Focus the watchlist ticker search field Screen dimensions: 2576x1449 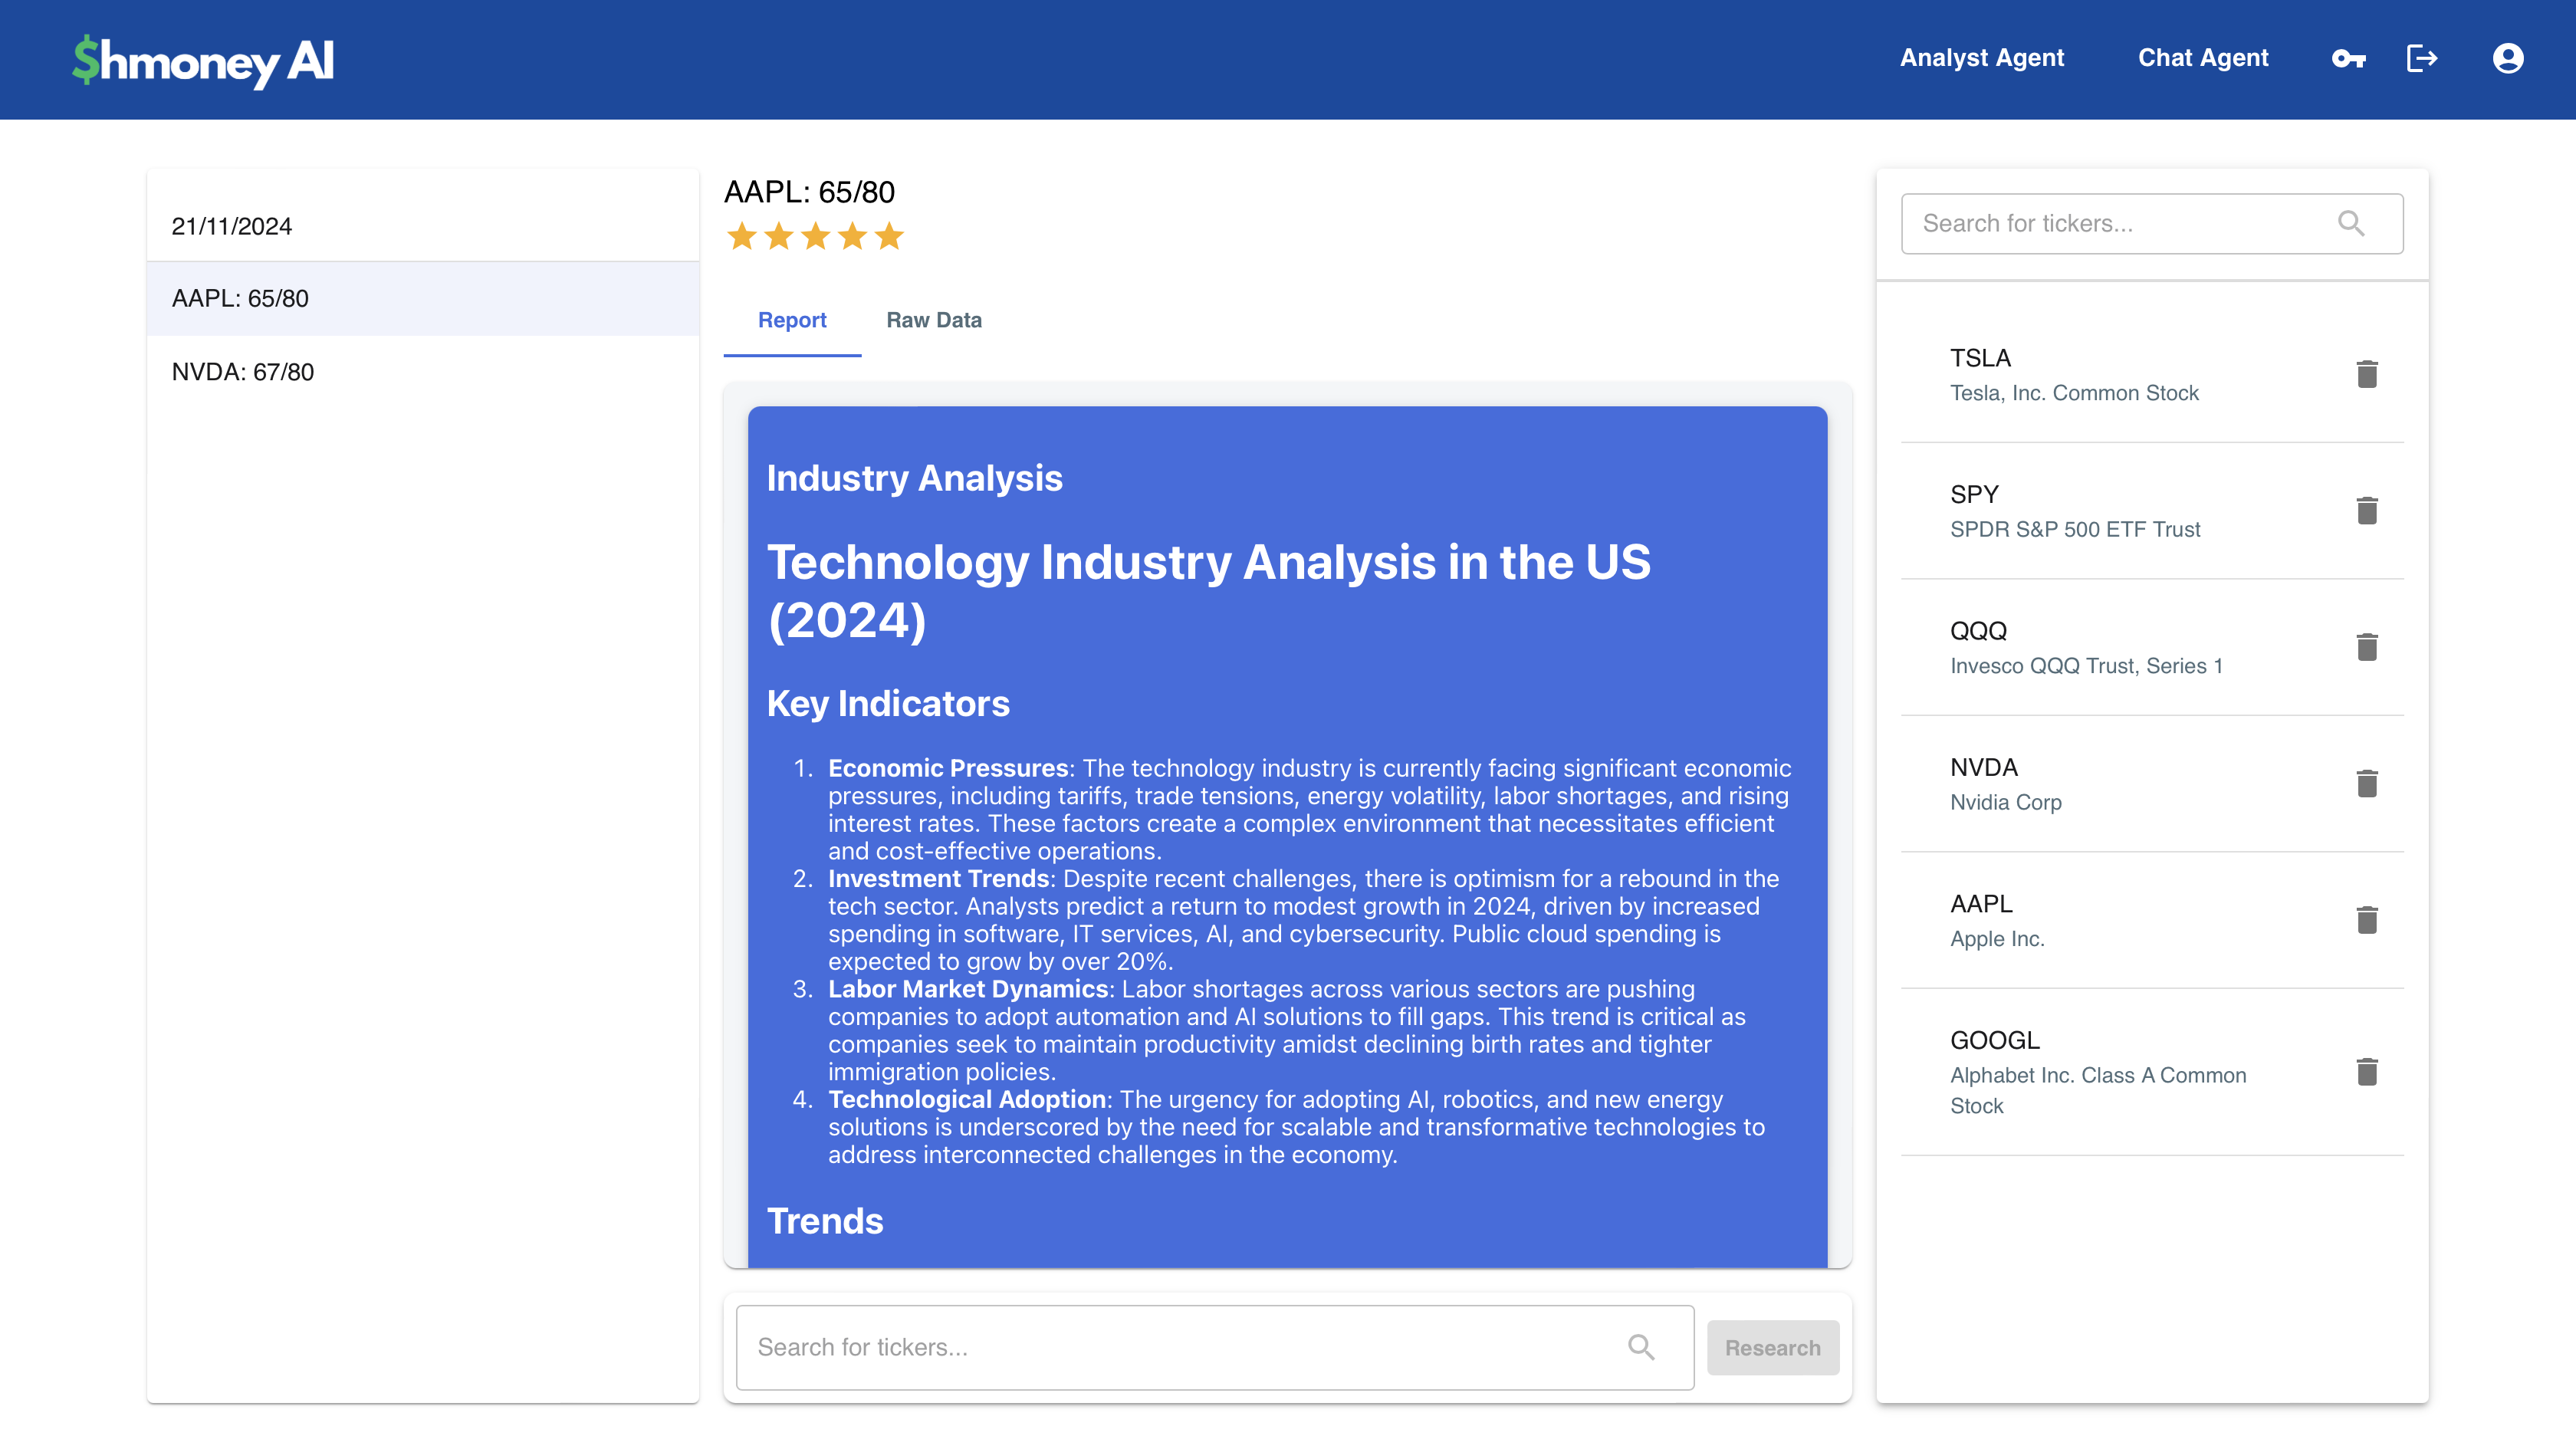[x=2120, y=223]
